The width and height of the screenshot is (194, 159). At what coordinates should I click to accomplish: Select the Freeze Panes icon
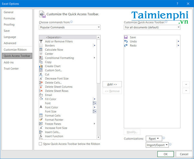point(41,124)
